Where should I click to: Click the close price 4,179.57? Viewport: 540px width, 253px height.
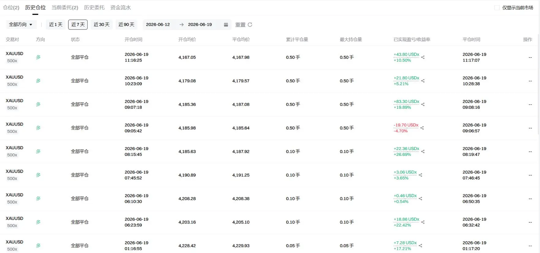pos(241,81)
